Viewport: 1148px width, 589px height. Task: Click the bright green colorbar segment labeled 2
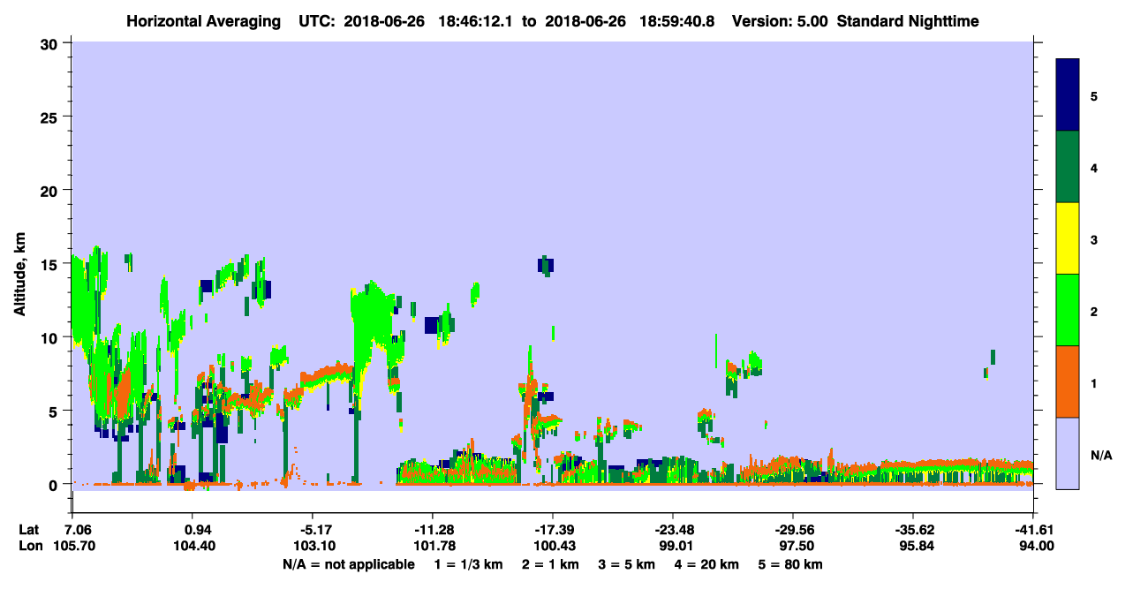[1068, 310]
